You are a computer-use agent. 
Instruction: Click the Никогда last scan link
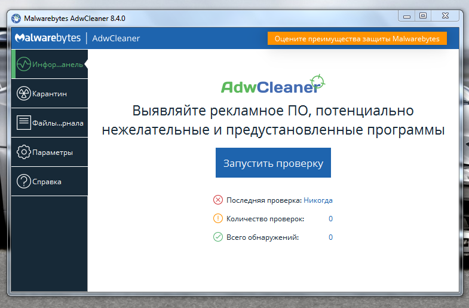[x=318, y=200]
